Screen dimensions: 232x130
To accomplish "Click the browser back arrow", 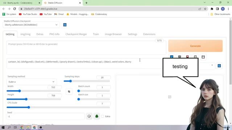I will [x=4, y=9].
